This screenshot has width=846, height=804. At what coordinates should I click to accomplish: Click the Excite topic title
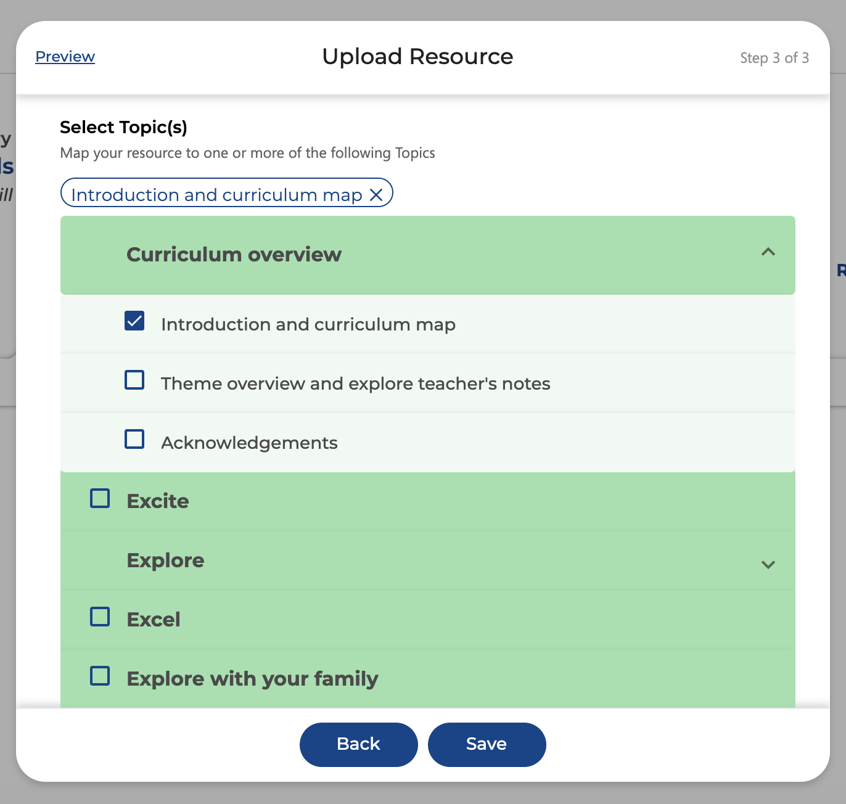158,501
